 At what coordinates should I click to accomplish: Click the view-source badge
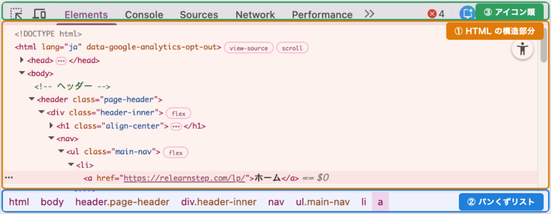[x=249, y=48]
